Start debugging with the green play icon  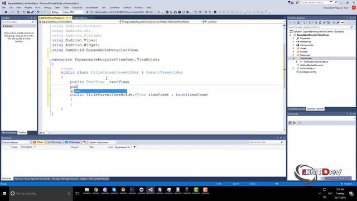[87, 12]
